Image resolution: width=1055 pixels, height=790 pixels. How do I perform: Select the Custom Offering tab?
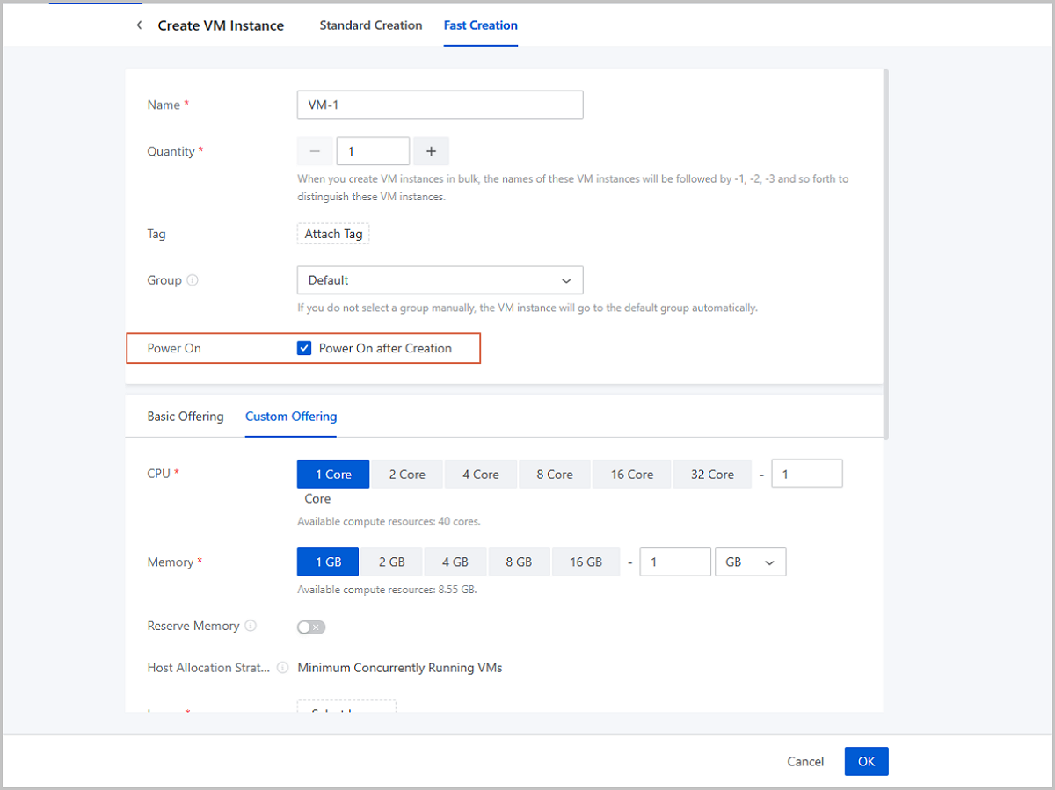click(291, 417)
